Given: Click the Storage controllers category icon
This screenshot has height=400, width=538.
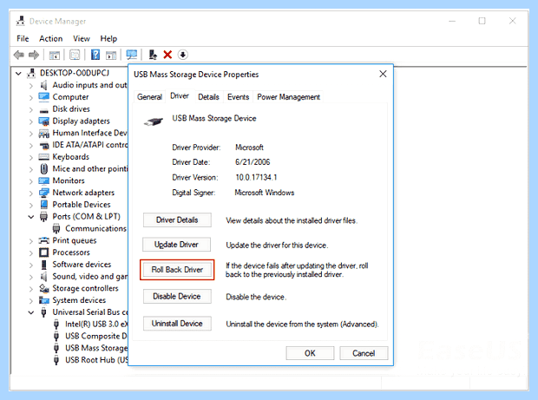Looking at the screenshot, I should tap(43, 288).
